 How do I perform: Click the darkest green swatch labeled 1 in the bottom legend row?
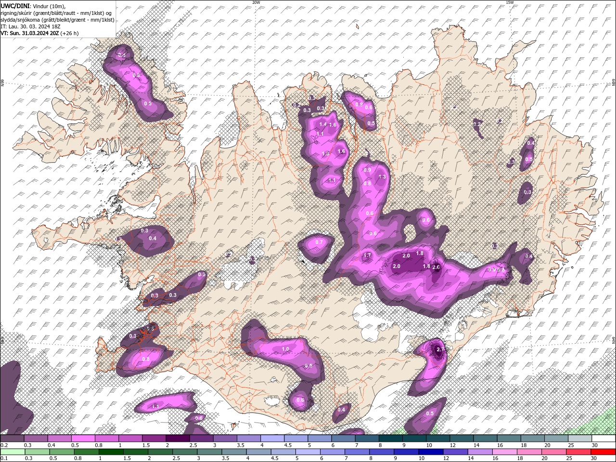tap(111, 452)
